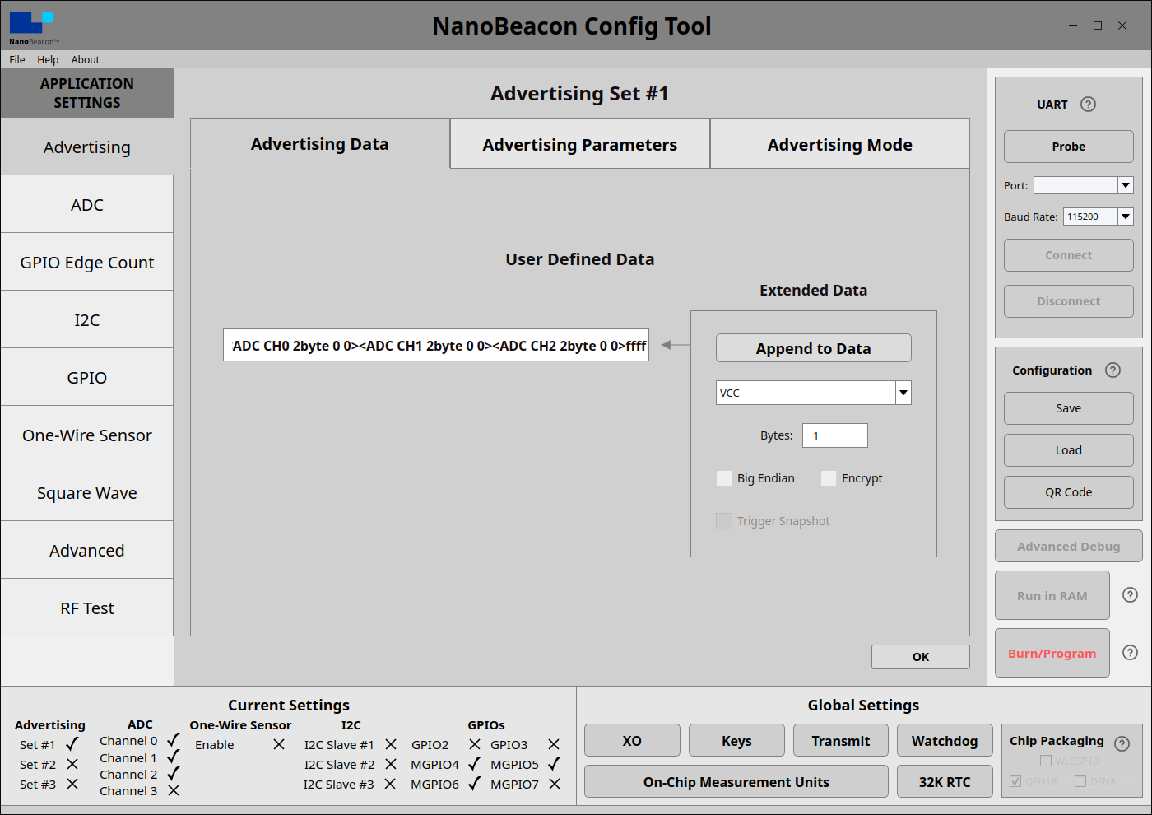The height and width of the screenshot is (815, 1152).
Task: Toggle the Encrypt checkbox
Action: [x=829, y=478]
